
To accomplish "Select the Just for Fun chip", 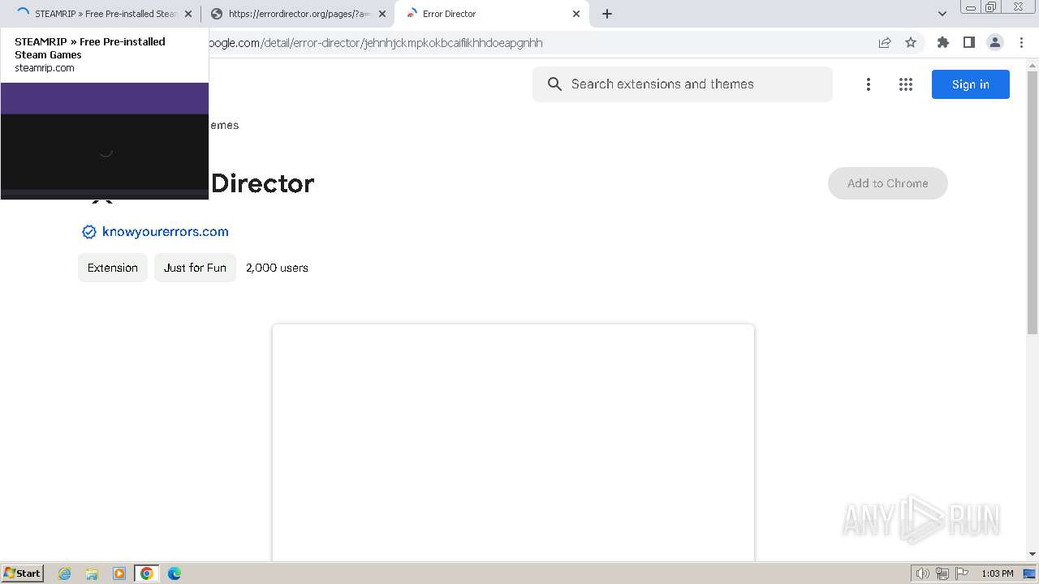I will coord(195,268).
